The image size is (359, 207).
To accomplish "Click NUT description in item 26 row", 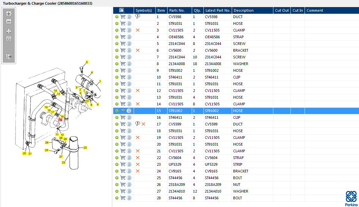I will [x=237, y=185].
